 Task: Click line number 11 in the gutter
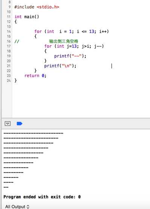(9, 17)
